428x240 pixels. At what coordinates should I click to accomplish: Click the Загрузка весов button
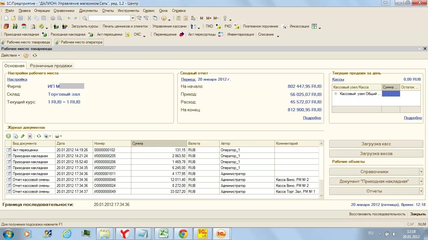click(376, 153)
